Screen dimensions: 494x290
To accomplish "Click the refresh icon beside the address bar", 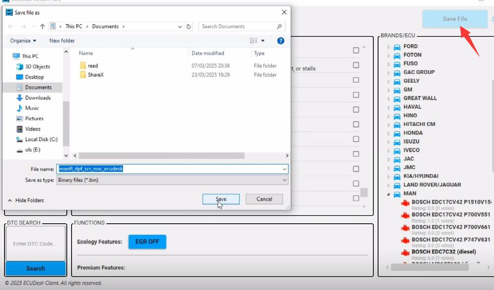I will pos(188,26).
